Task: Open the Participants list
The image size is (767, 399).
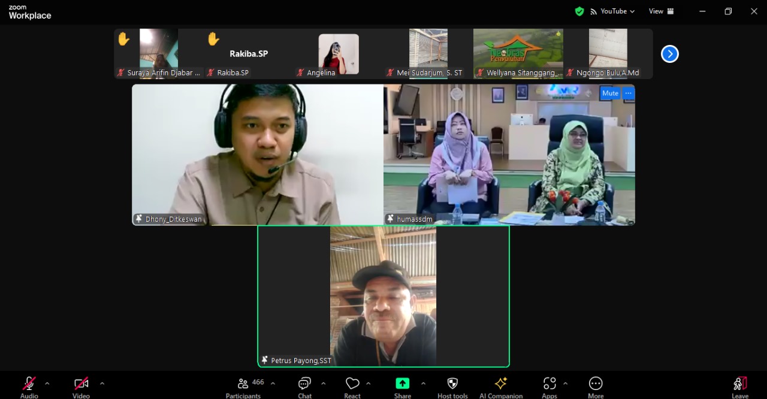Action: [243, 384]
